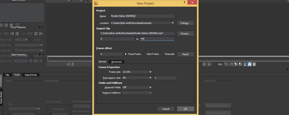The image size is (289, 115).
Task: Click the Change... location button
Action: tap(186, 23)
